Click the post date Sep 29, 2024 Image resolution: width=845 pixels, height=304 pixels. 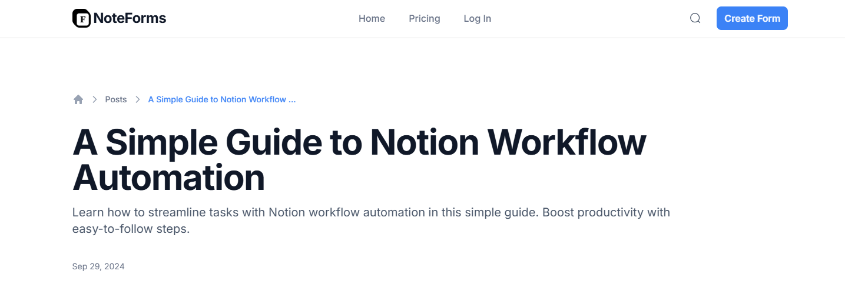tap(98, 266)
